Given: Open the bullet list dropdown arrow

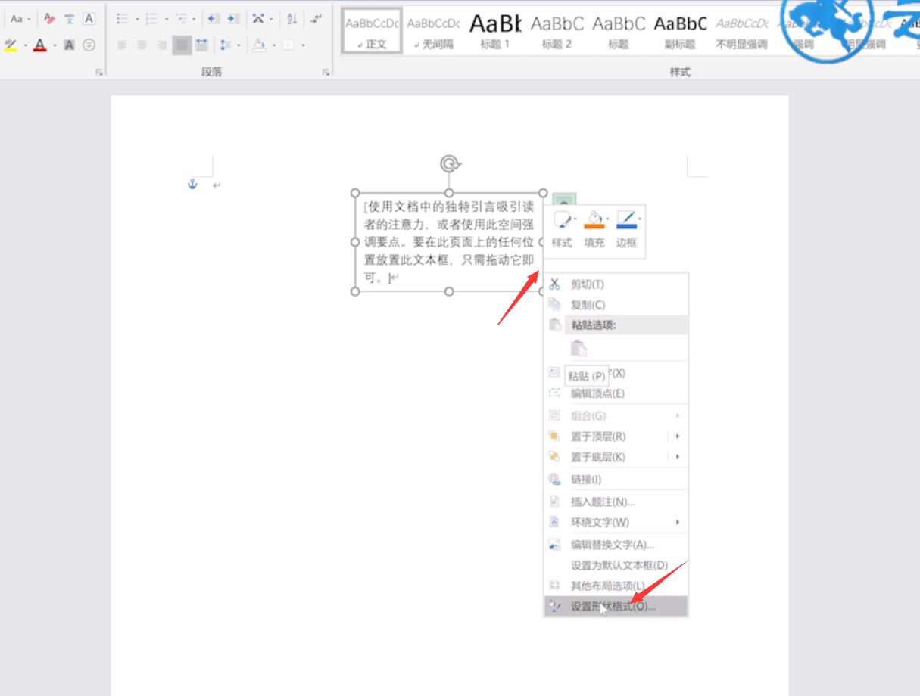Looking at the screenshot, I should coord(137,19).
